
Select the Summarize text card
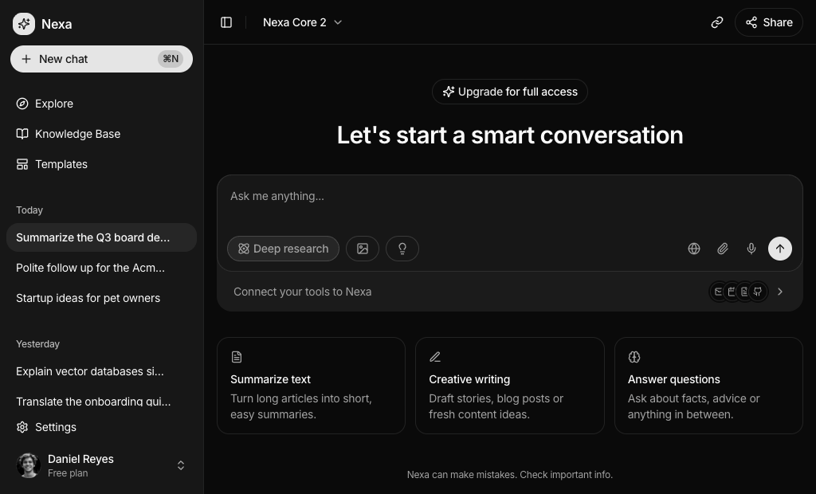click(312, 386)
